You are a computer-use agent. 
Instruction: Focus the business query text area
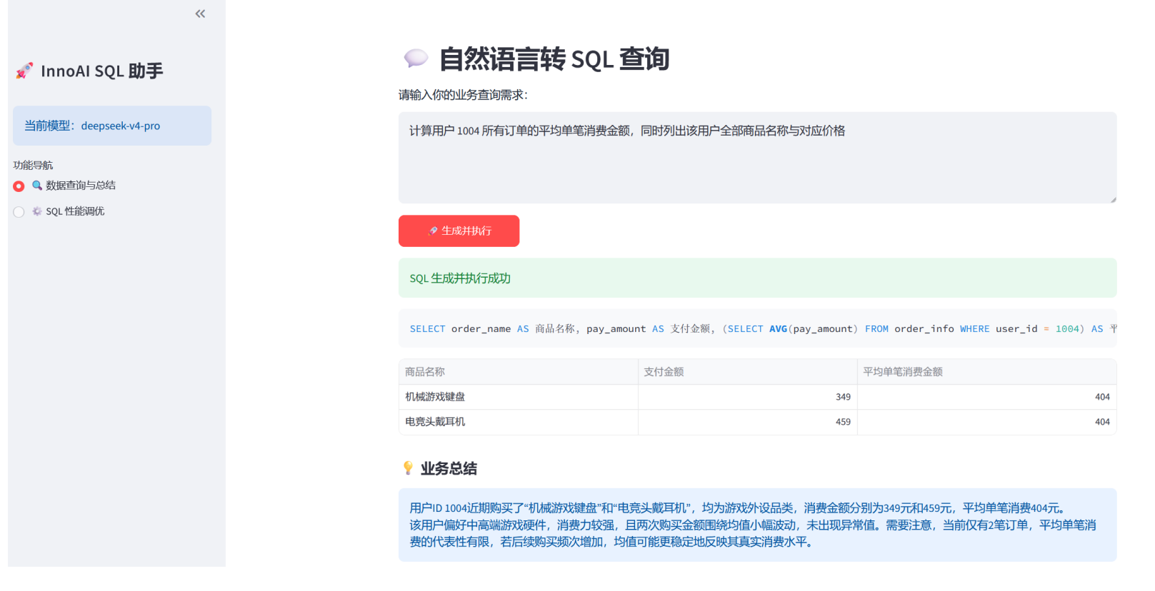757,158
